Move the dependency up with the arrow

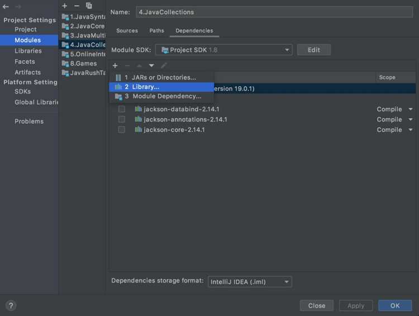point(139,65)
